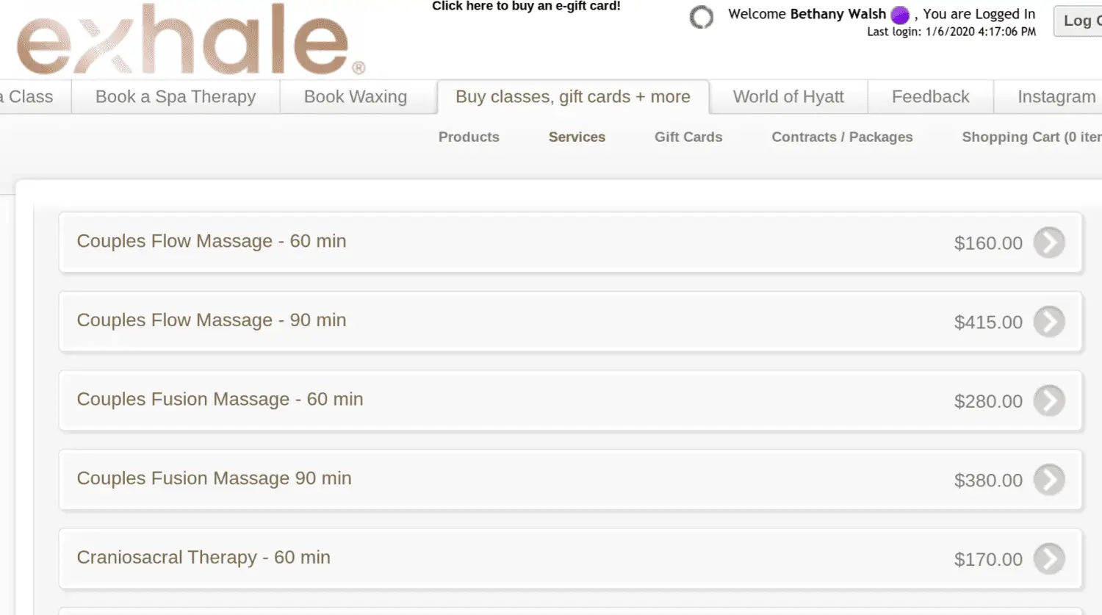Go to the Instagram tab
This screenshot has width=1102, height=615.
(x=1056, y=97)
